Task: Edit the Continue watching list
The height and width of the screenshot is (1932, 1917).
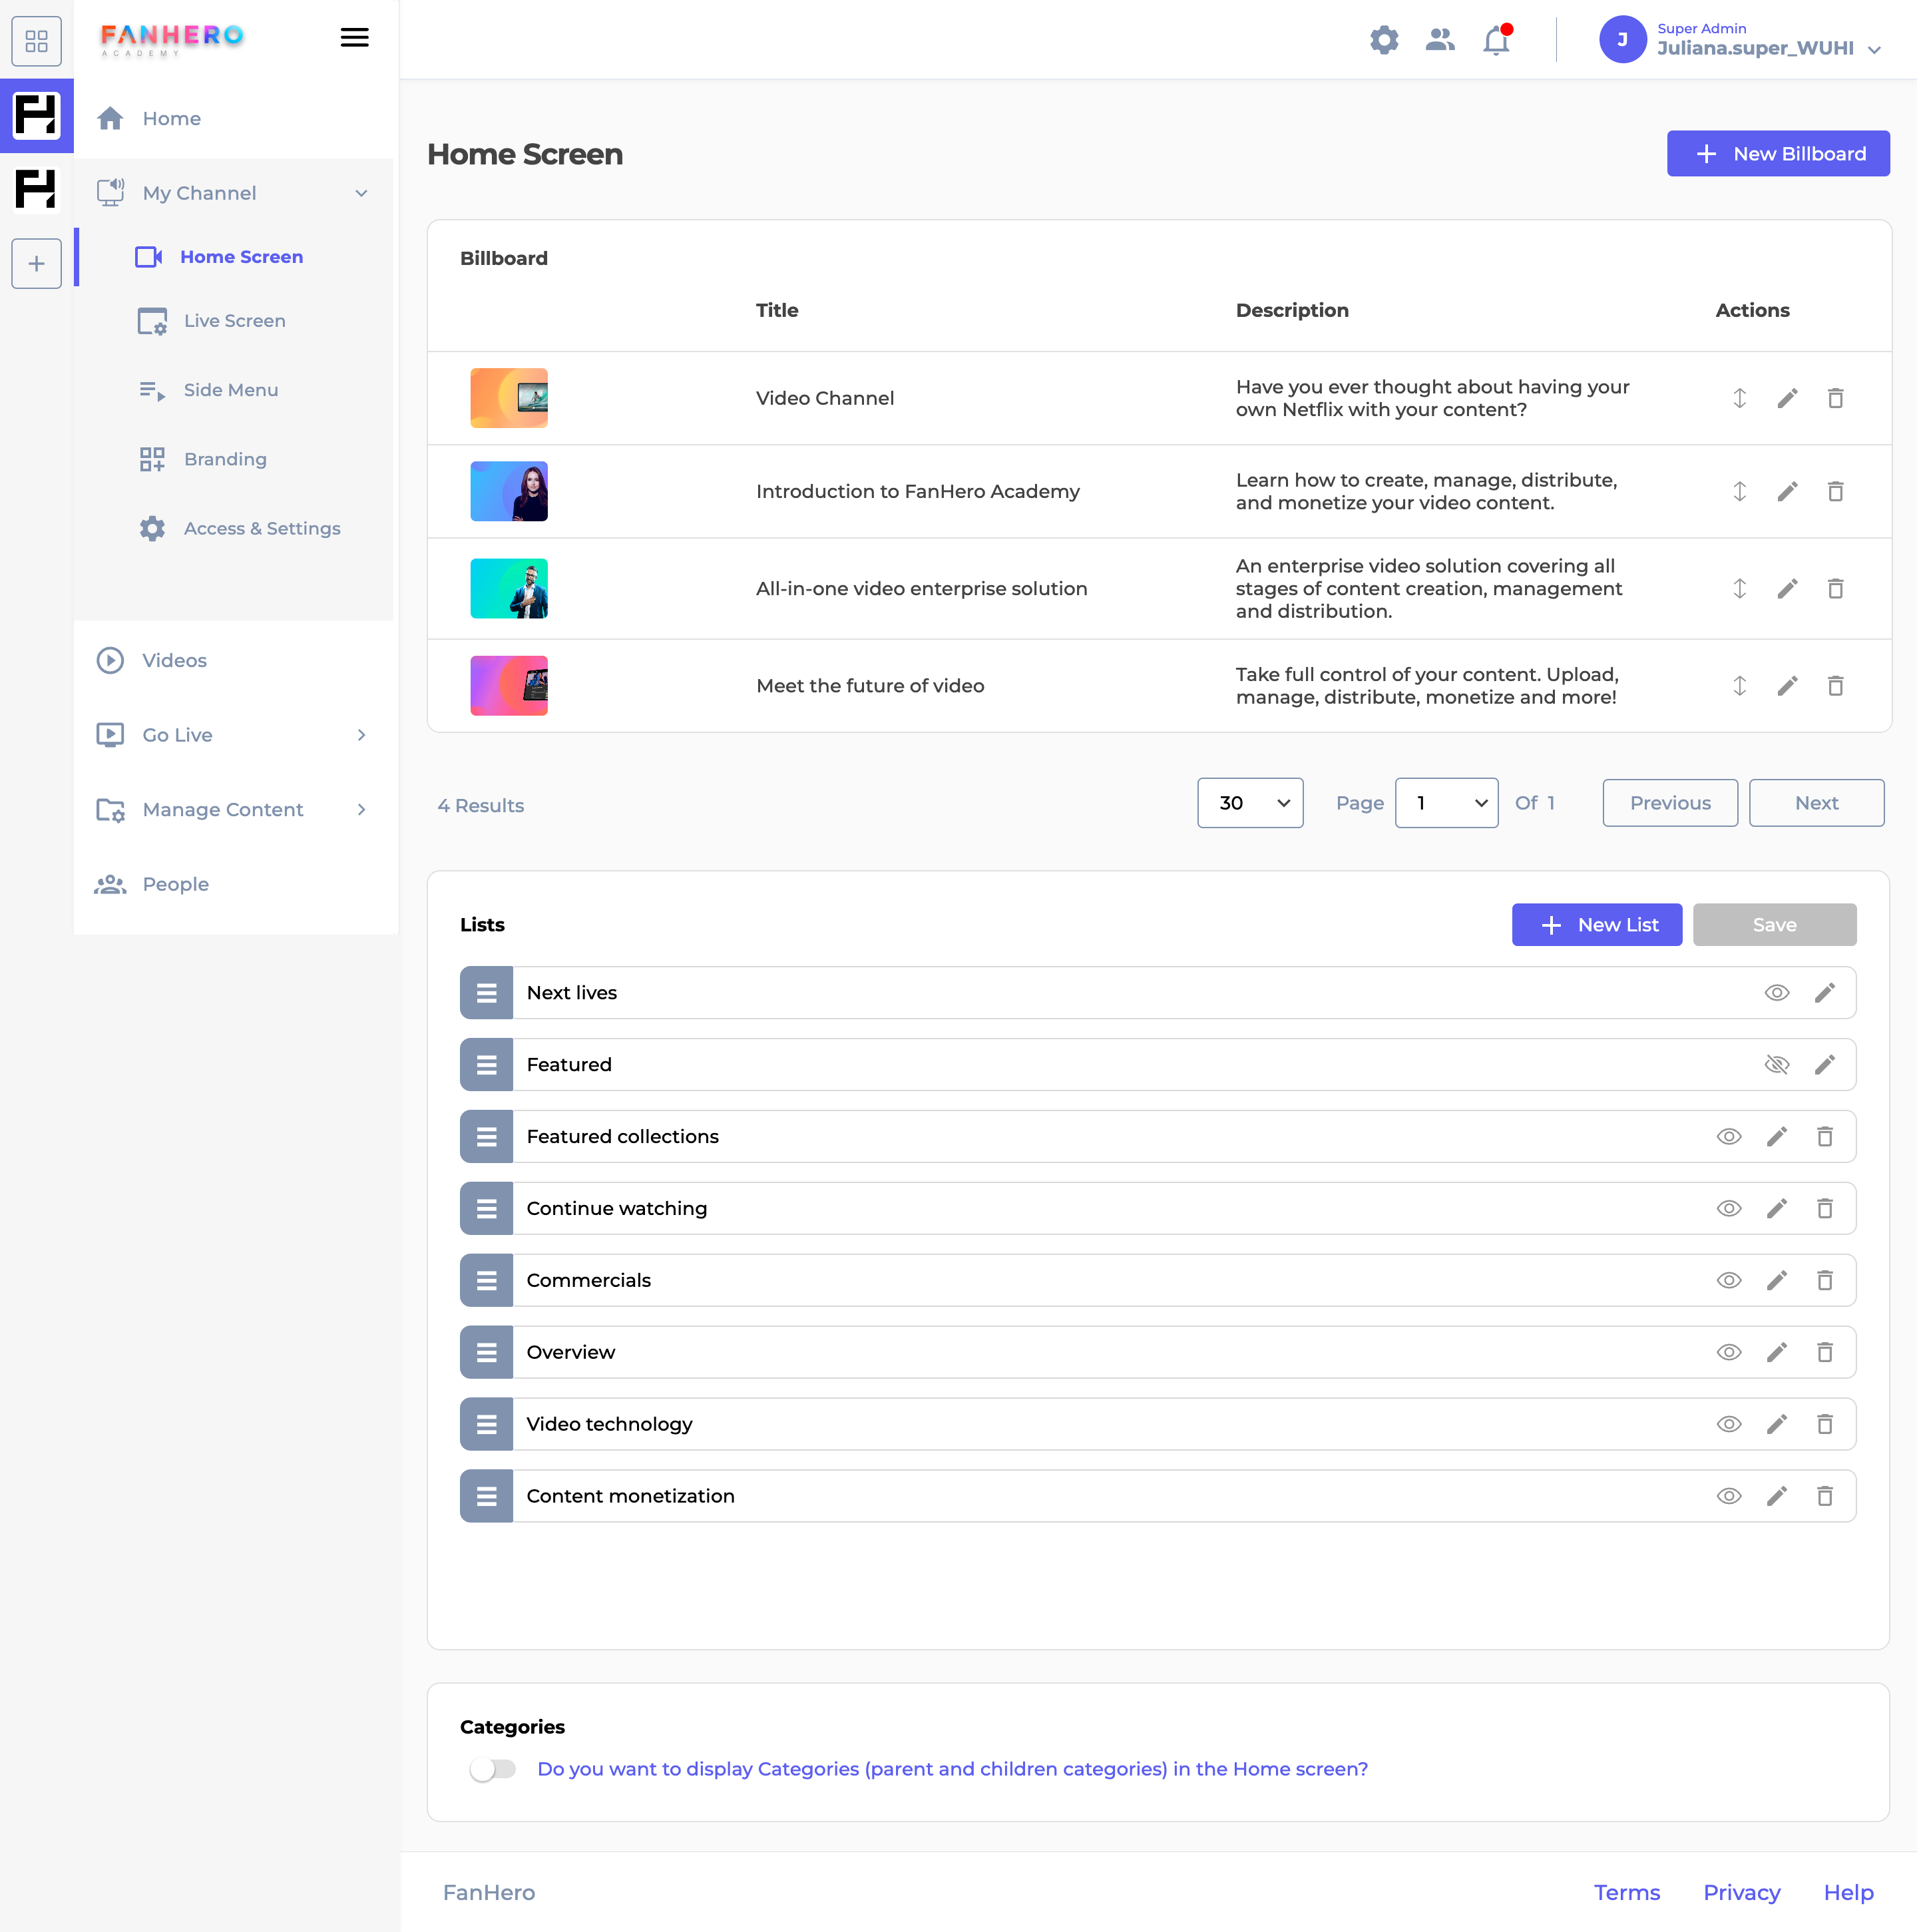Action: click(1777, 1208)
